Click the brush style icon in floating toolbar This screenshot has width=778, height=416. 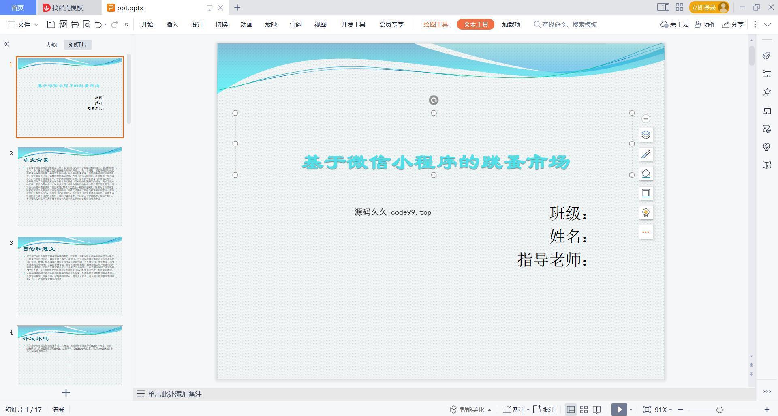pyautogui.click(x=646, y=154)
